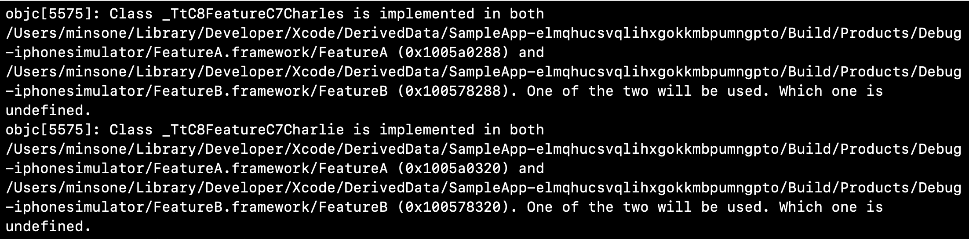Click the second objc[5575] process prefix
Image resolution: width=969 pixels, height=239 pixels.
[53, 130]
